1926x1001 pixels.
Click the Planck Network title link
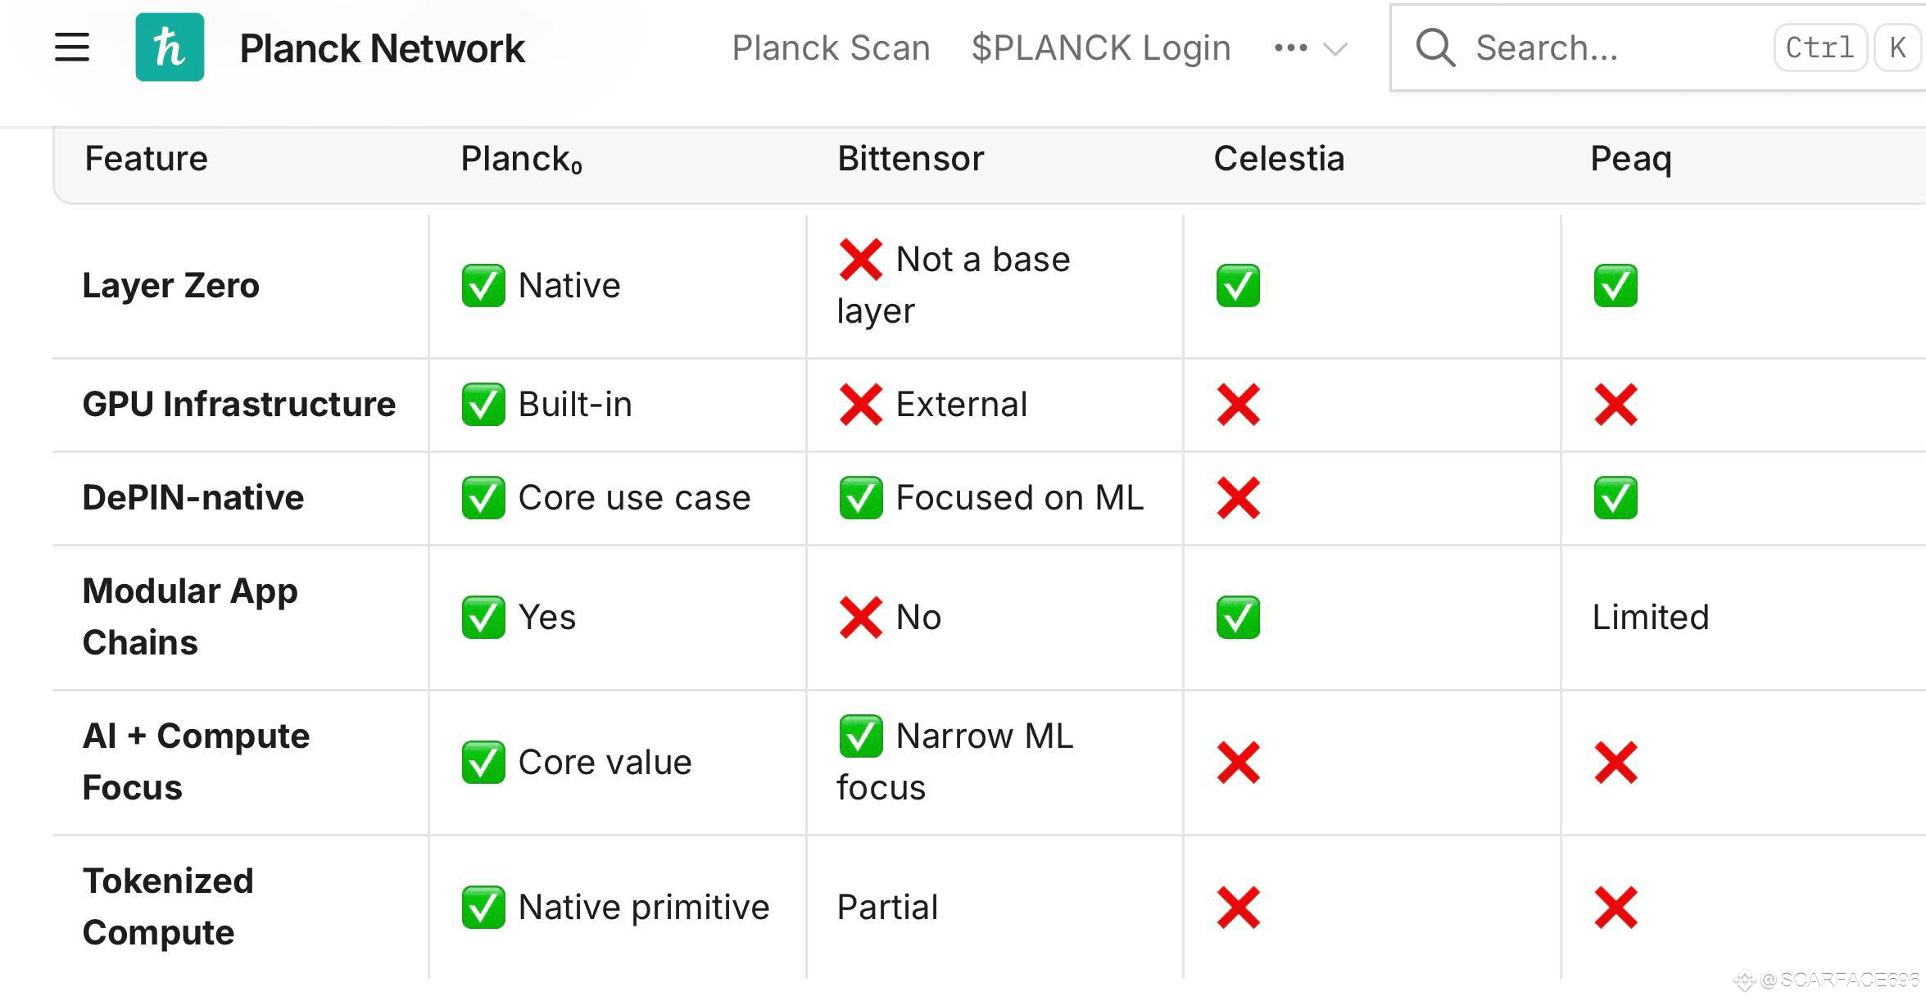click(382, 48)
